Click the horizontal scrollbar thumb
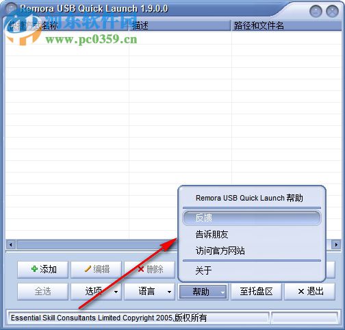This screenshot has width=345, height=330. [98, 244]
